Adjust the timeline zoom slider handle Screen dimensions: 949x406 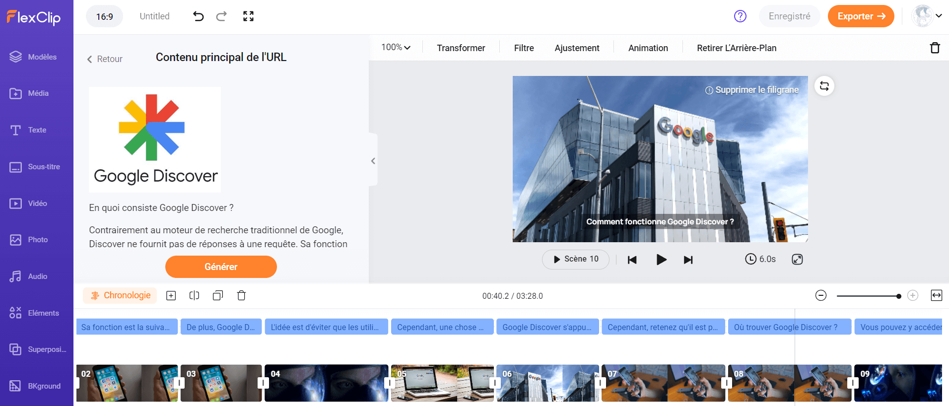click(x=898, y=296)
